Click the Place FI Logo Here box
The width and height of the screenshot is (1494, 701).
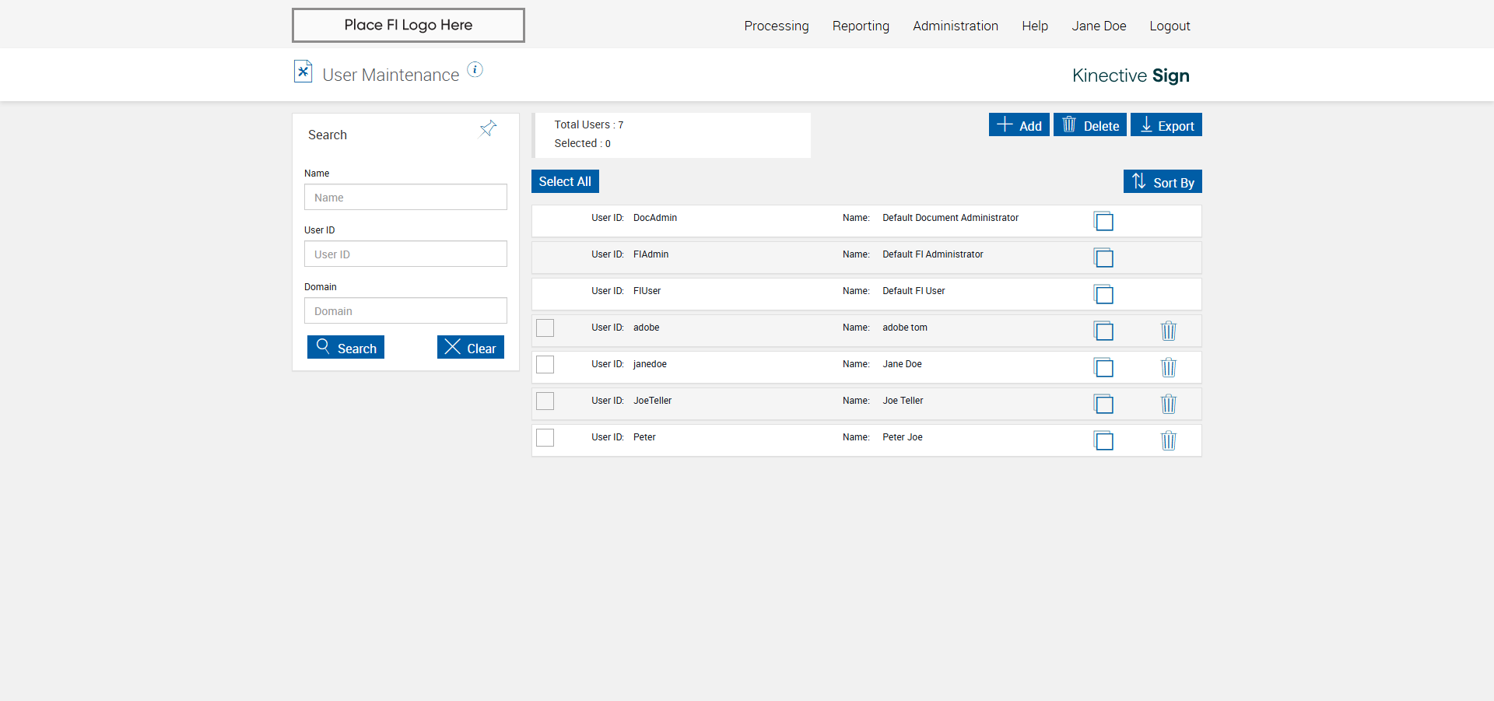click(409, 25)
